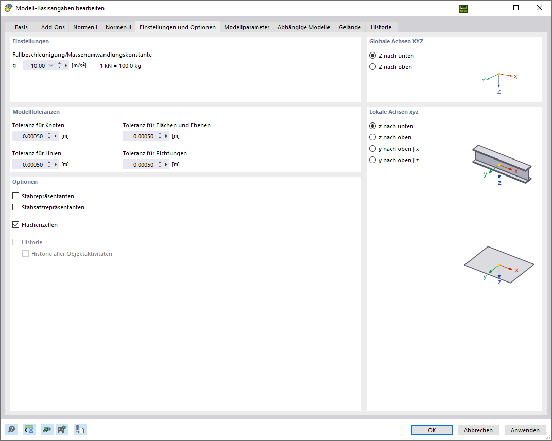Image resolution: width=552 pixels, height=441 pixels.
Task: Enable the Stabsatzrepräsentanten checkbox
Action: pos(15,207)
